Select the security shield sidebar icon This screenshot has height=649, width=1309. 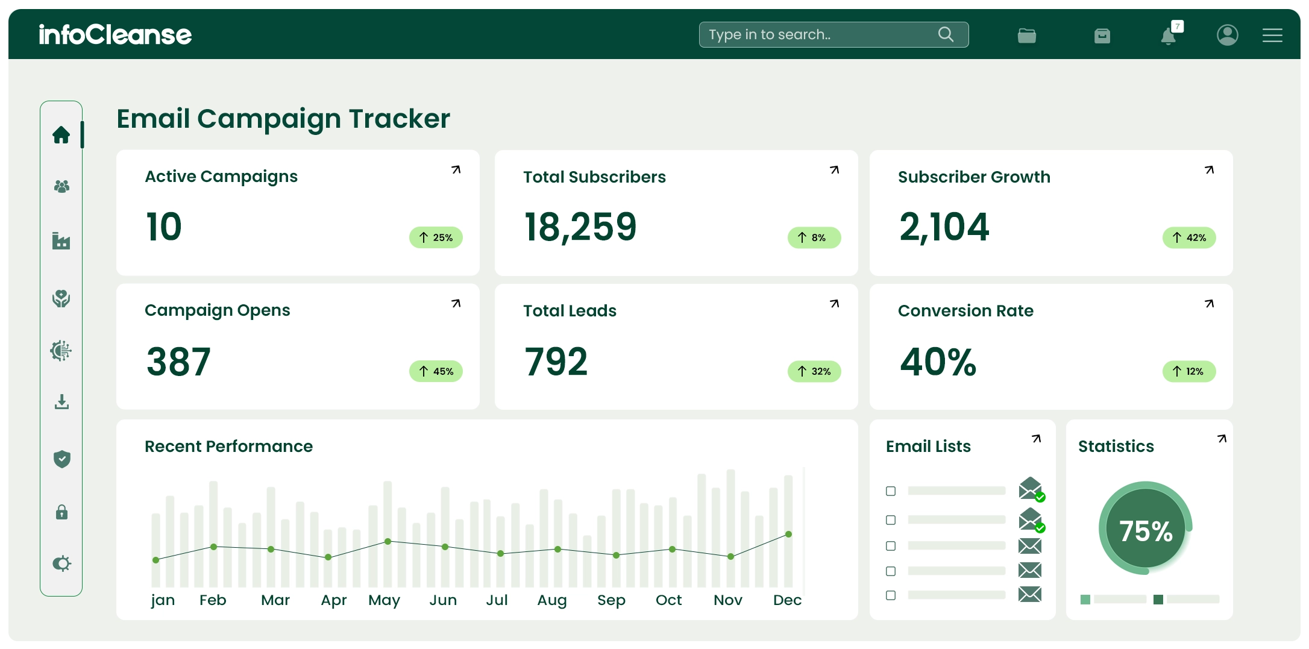pos(61,459)
